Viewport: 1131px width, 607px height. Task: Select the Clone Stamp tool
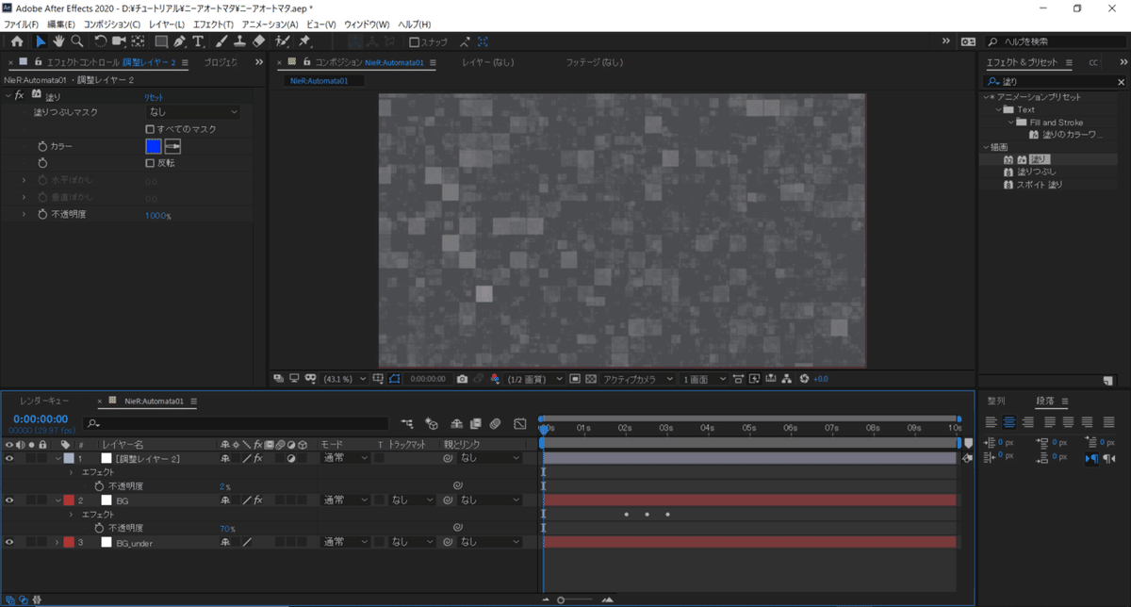(239, 41)
